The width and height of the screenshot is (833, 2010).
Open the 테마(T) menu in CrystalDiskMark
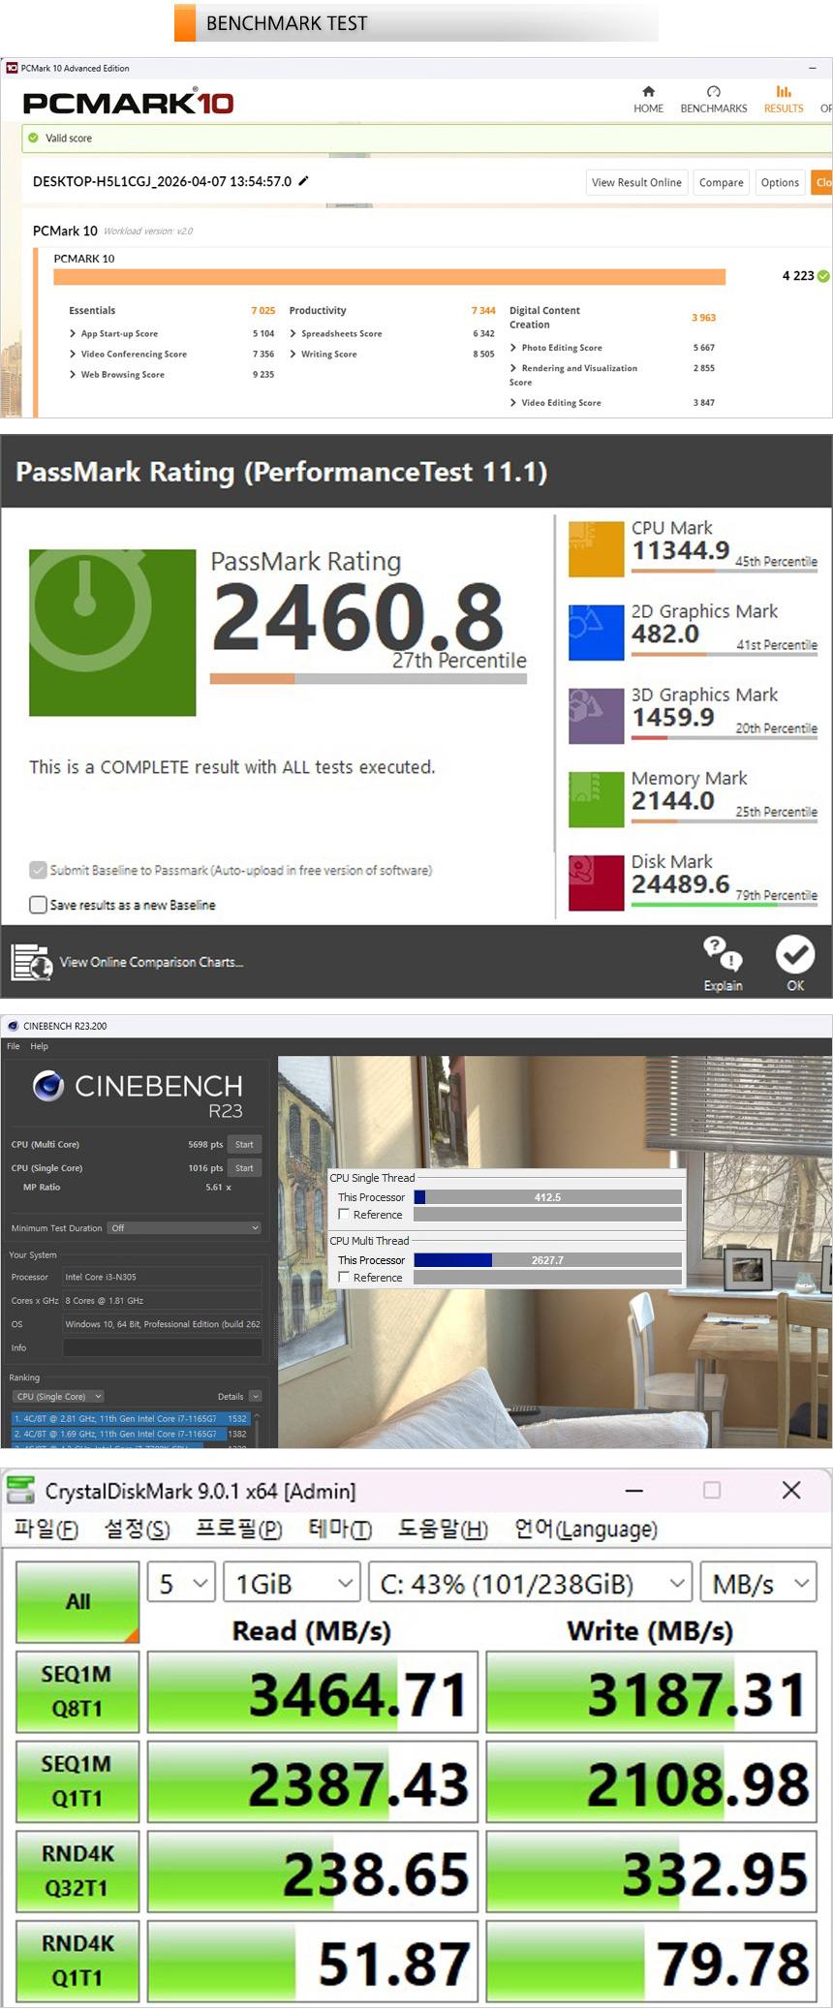coord(339,1529)
